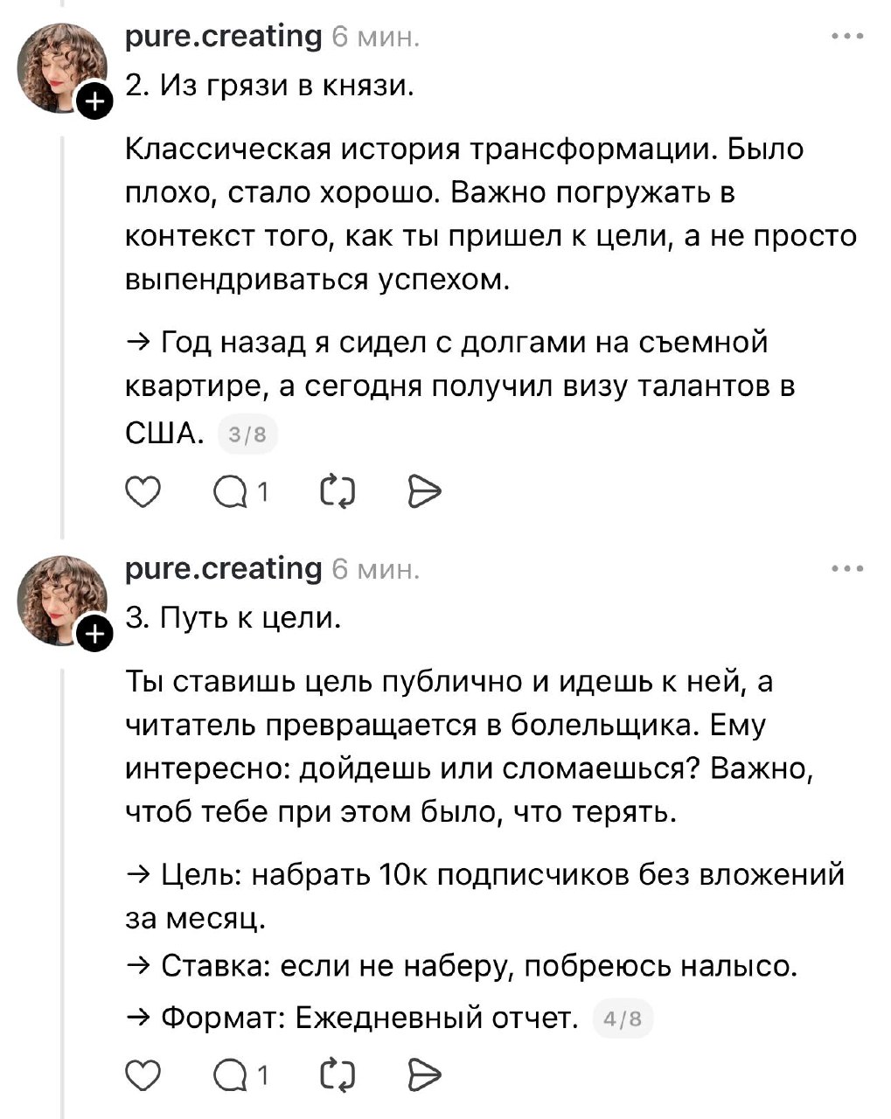Open first post's curly-haired avatar thumbnail
891x1119 pixels.
coord(59,66)
